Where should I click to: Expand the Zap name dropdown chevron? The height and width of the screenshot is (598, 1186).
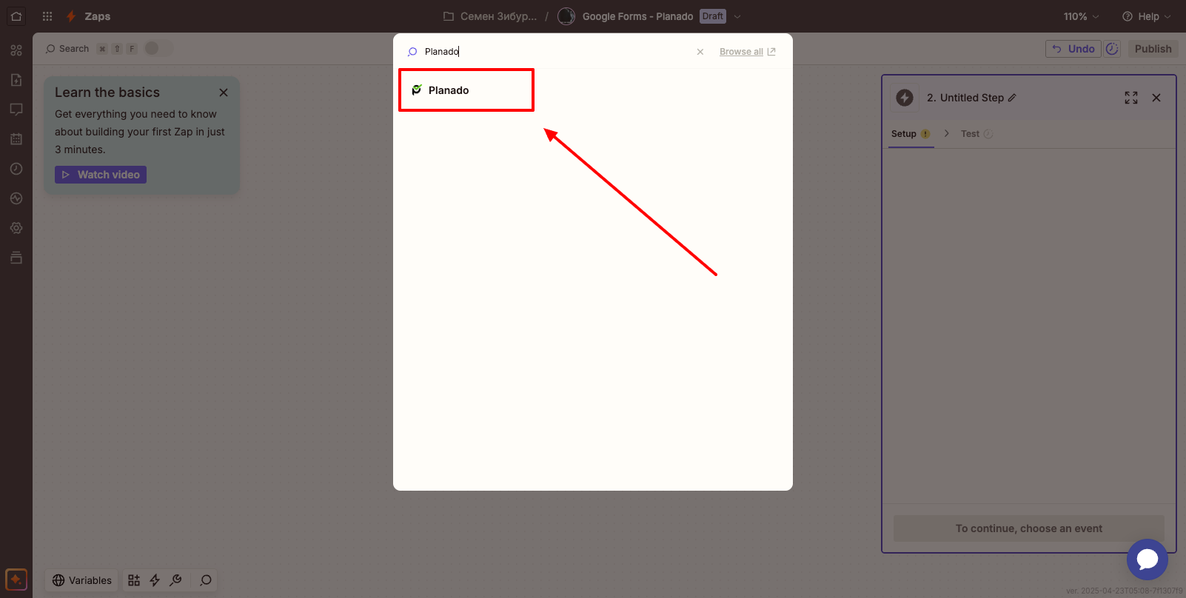tap(737, 16)
